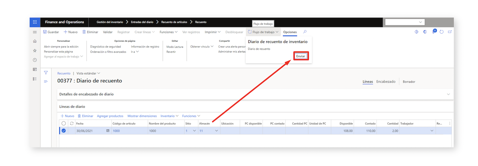Open Favorites star in sidebar
The width and height of the screenshot is (478, 166).
[35, 50]
